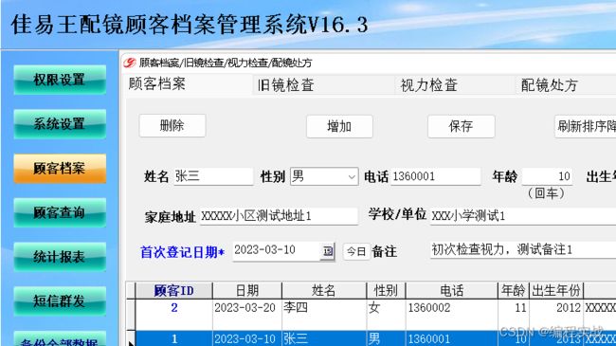Image resolution: width=616 pixels, height=346 pixels.
Task: Click the 年龄 column header in table
Action: 514,291
